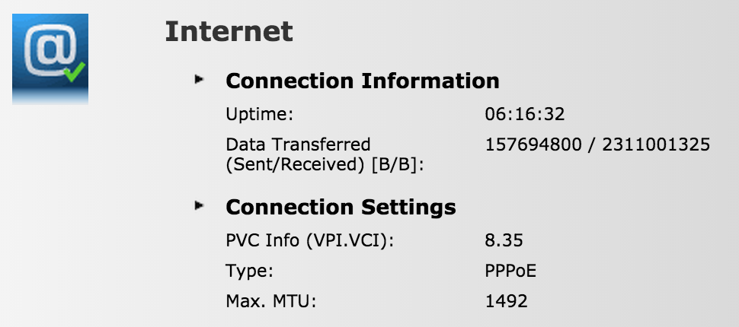This screenshot has width=739, height=327.
Task: Collapse the Connection Settings section arrow
Action: pyautogui.click(x=200, y=205)
